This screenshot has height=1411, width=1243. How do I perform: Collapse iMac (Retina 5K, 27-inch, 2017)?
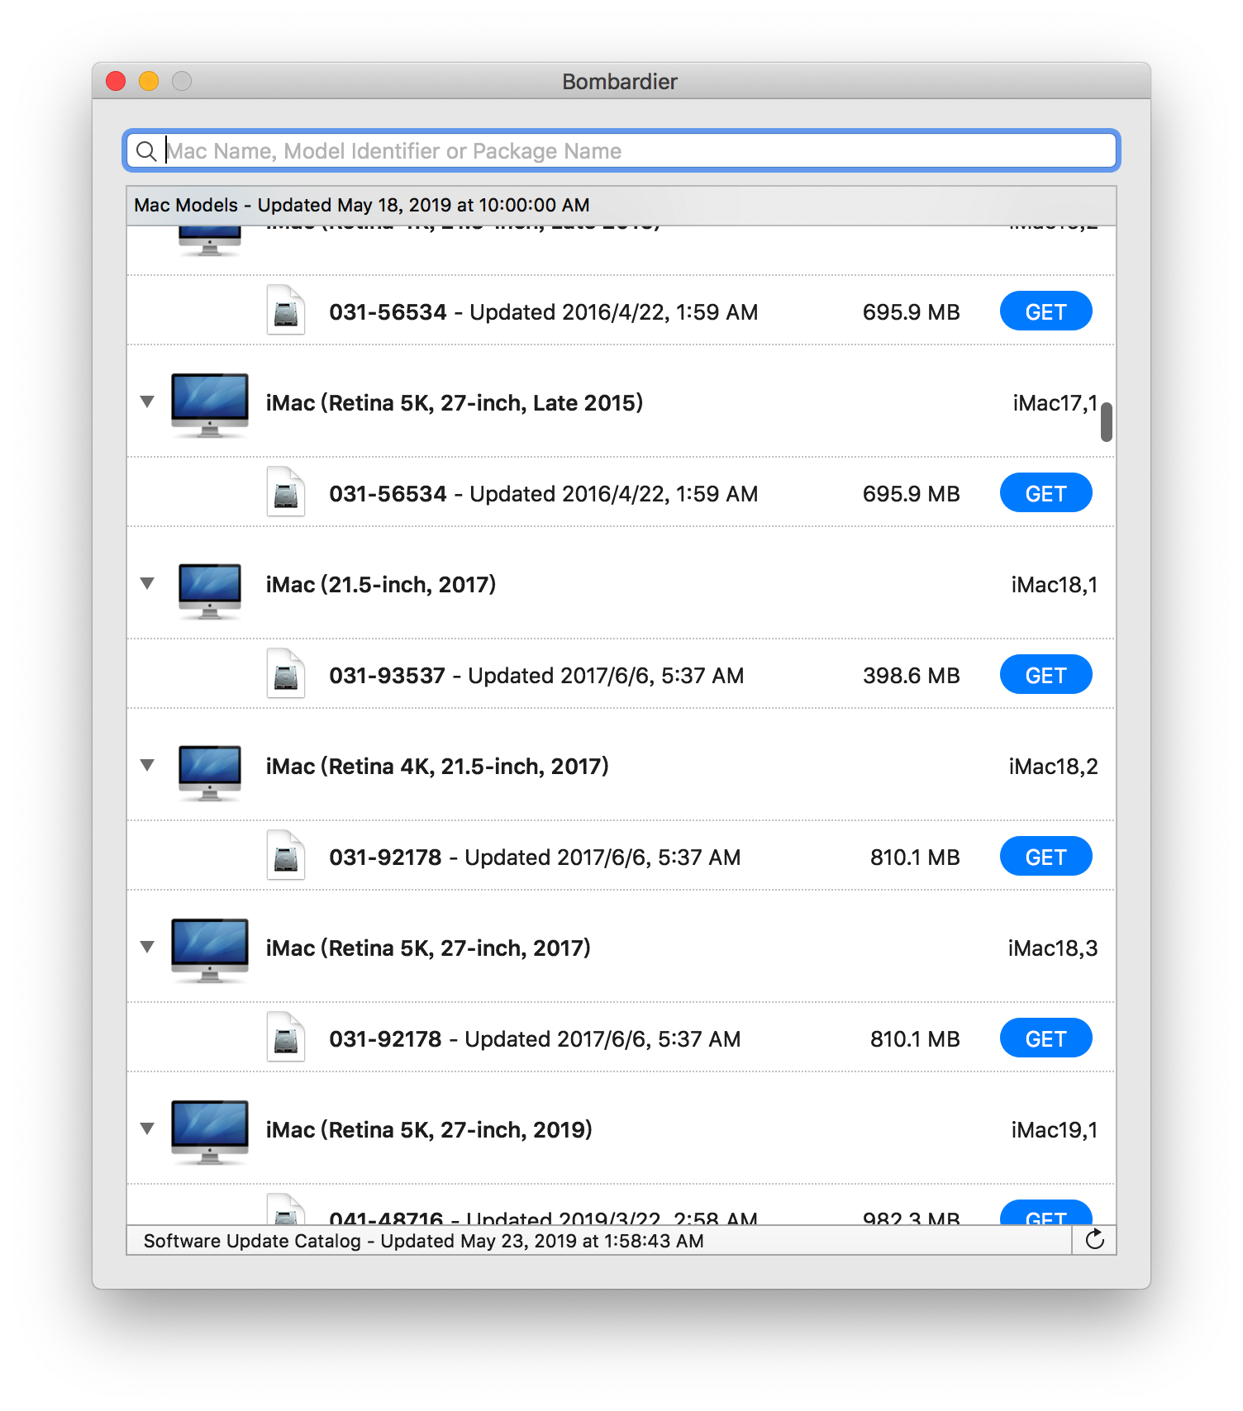coord(147,948)
